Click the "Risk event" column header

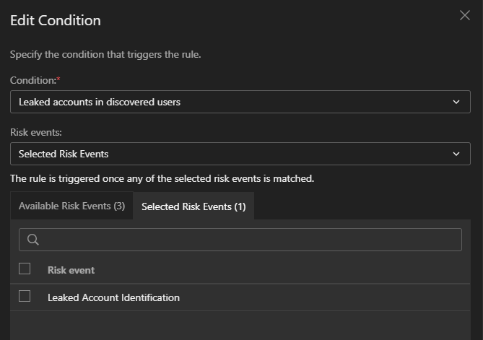click(71, 270)
